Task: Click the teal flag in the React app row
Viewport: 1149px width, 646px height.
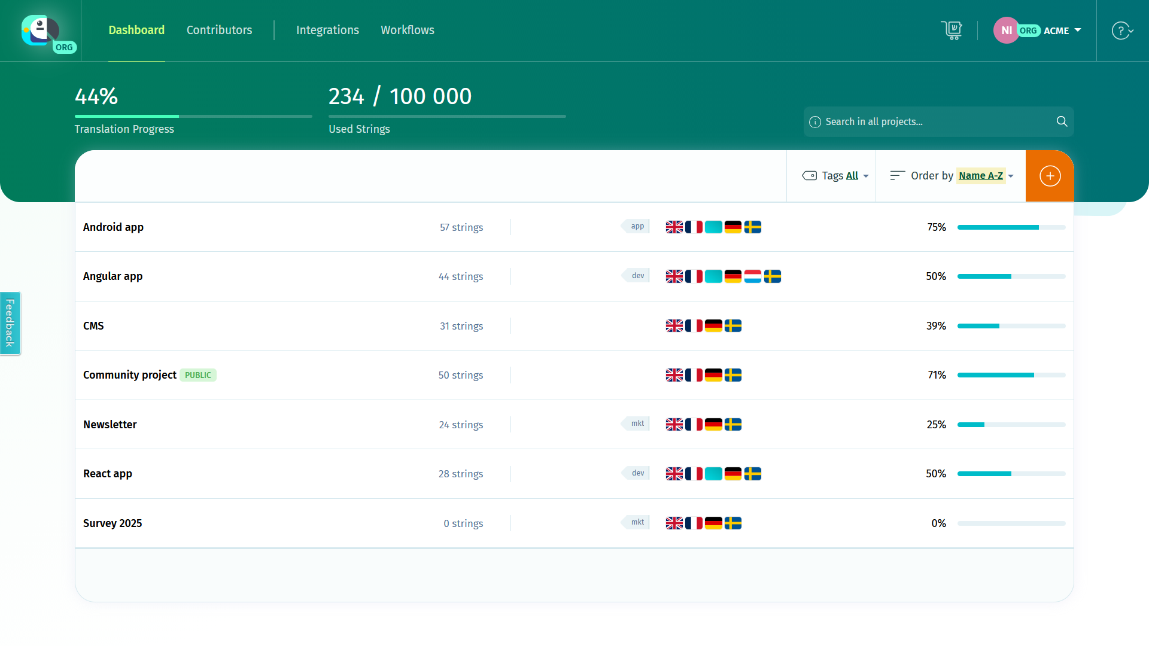Action: [x=713, y=474]
